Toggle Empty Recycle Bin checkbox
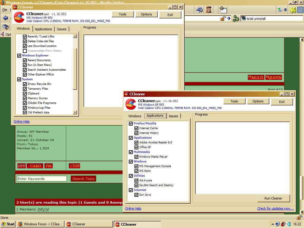This screenshot has height=228, width=304. (25, 84)
